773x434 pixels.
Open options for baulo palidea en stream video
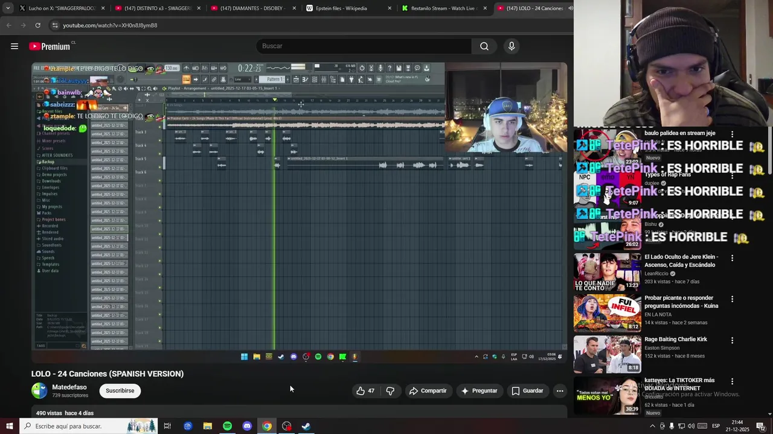tap(732, 134)
